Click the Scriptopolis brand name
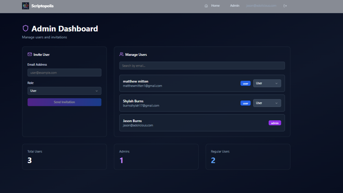The height and width of the screenshot is (193, 343). click(x=43, y=6)
